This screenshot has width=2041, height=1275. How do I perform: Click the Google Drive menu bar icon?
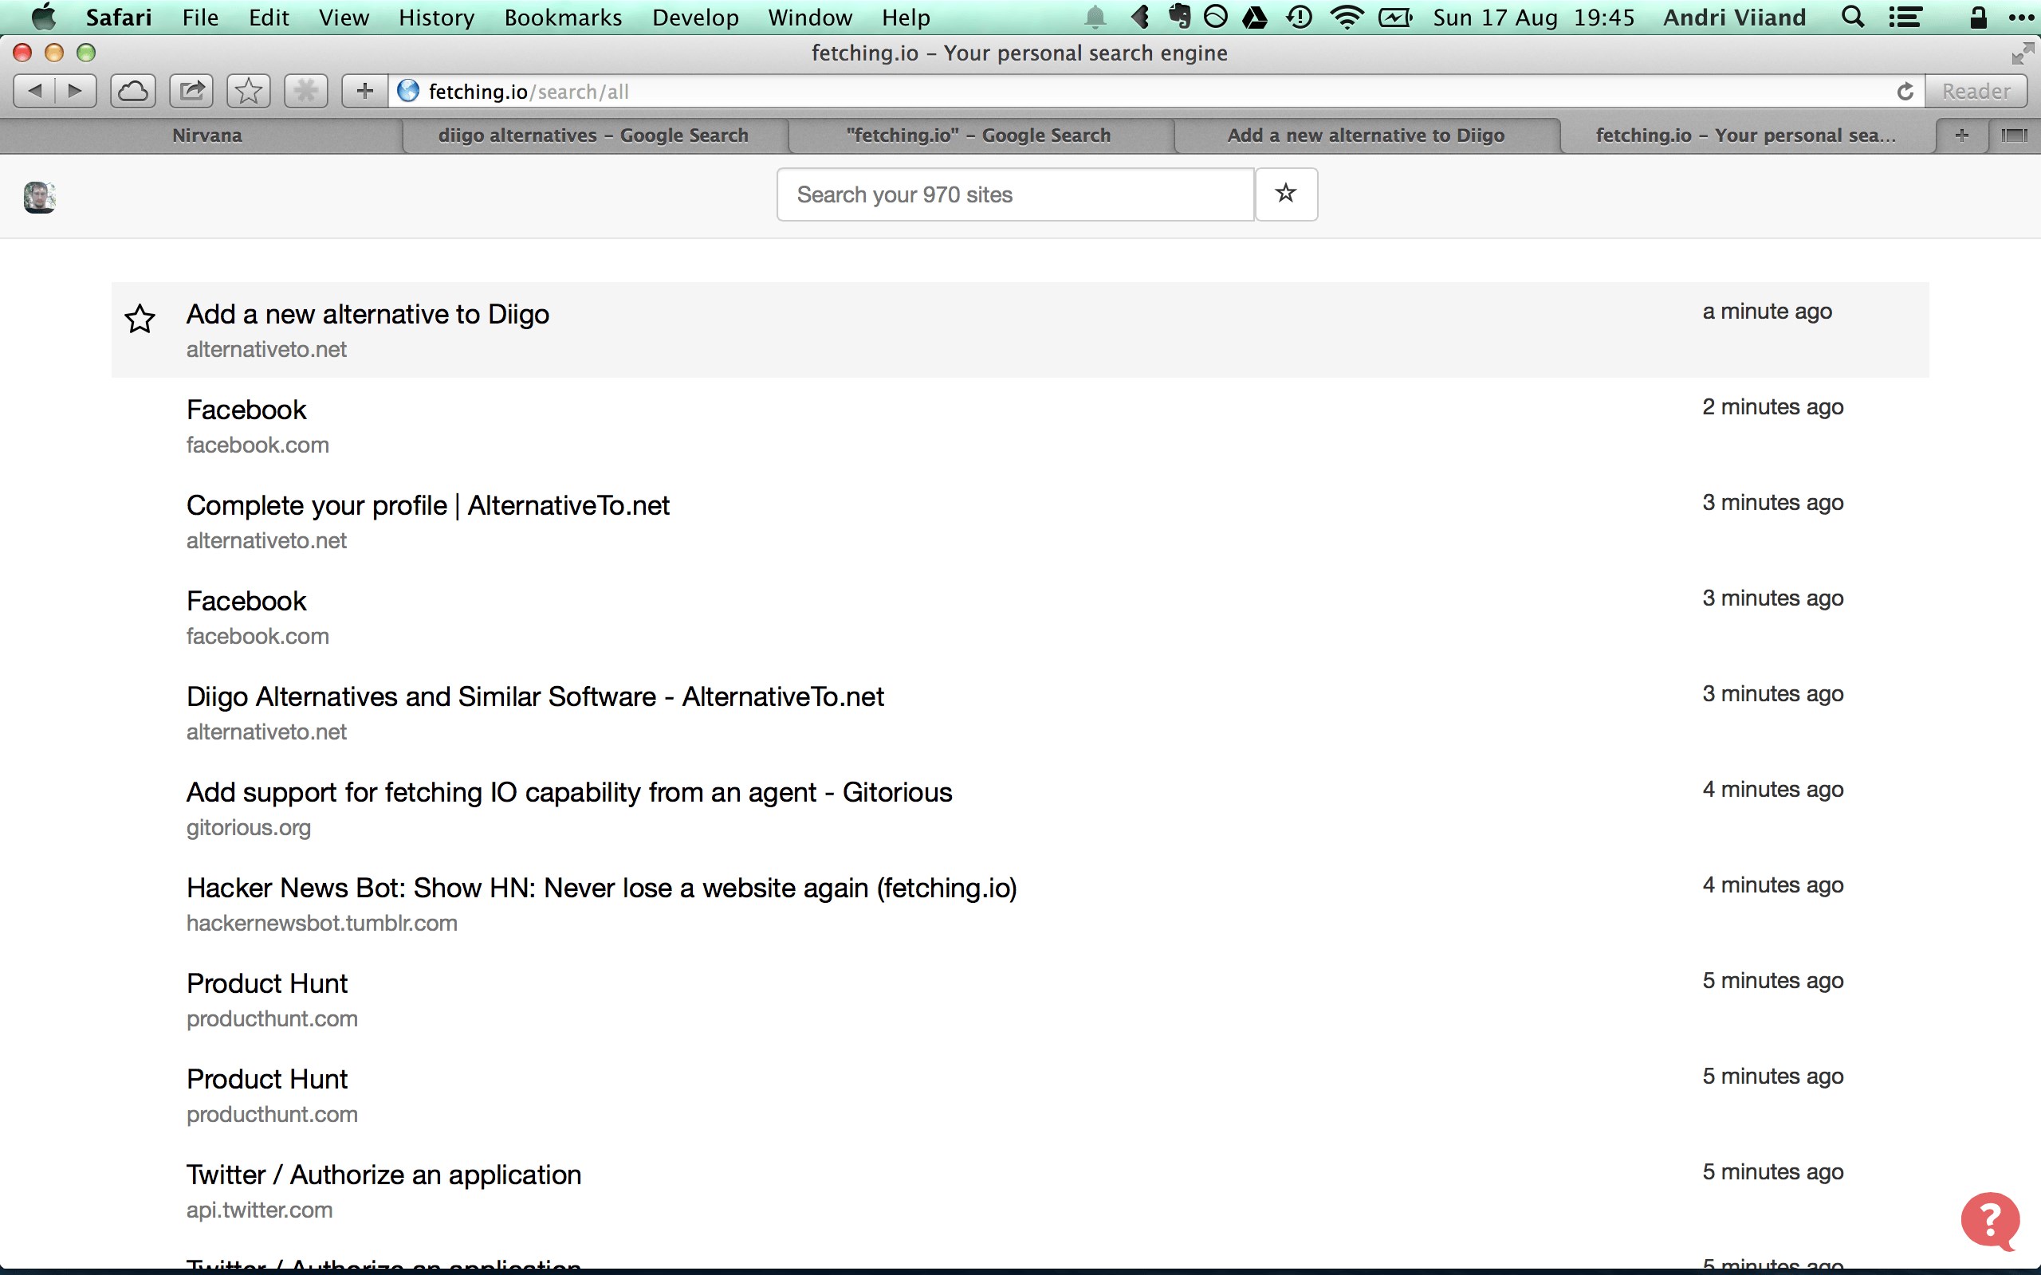1255,17
